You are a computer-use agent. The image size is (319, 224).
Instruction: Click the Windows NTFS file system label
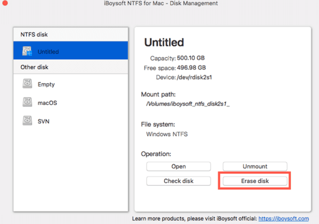click(x=167, y=134)
